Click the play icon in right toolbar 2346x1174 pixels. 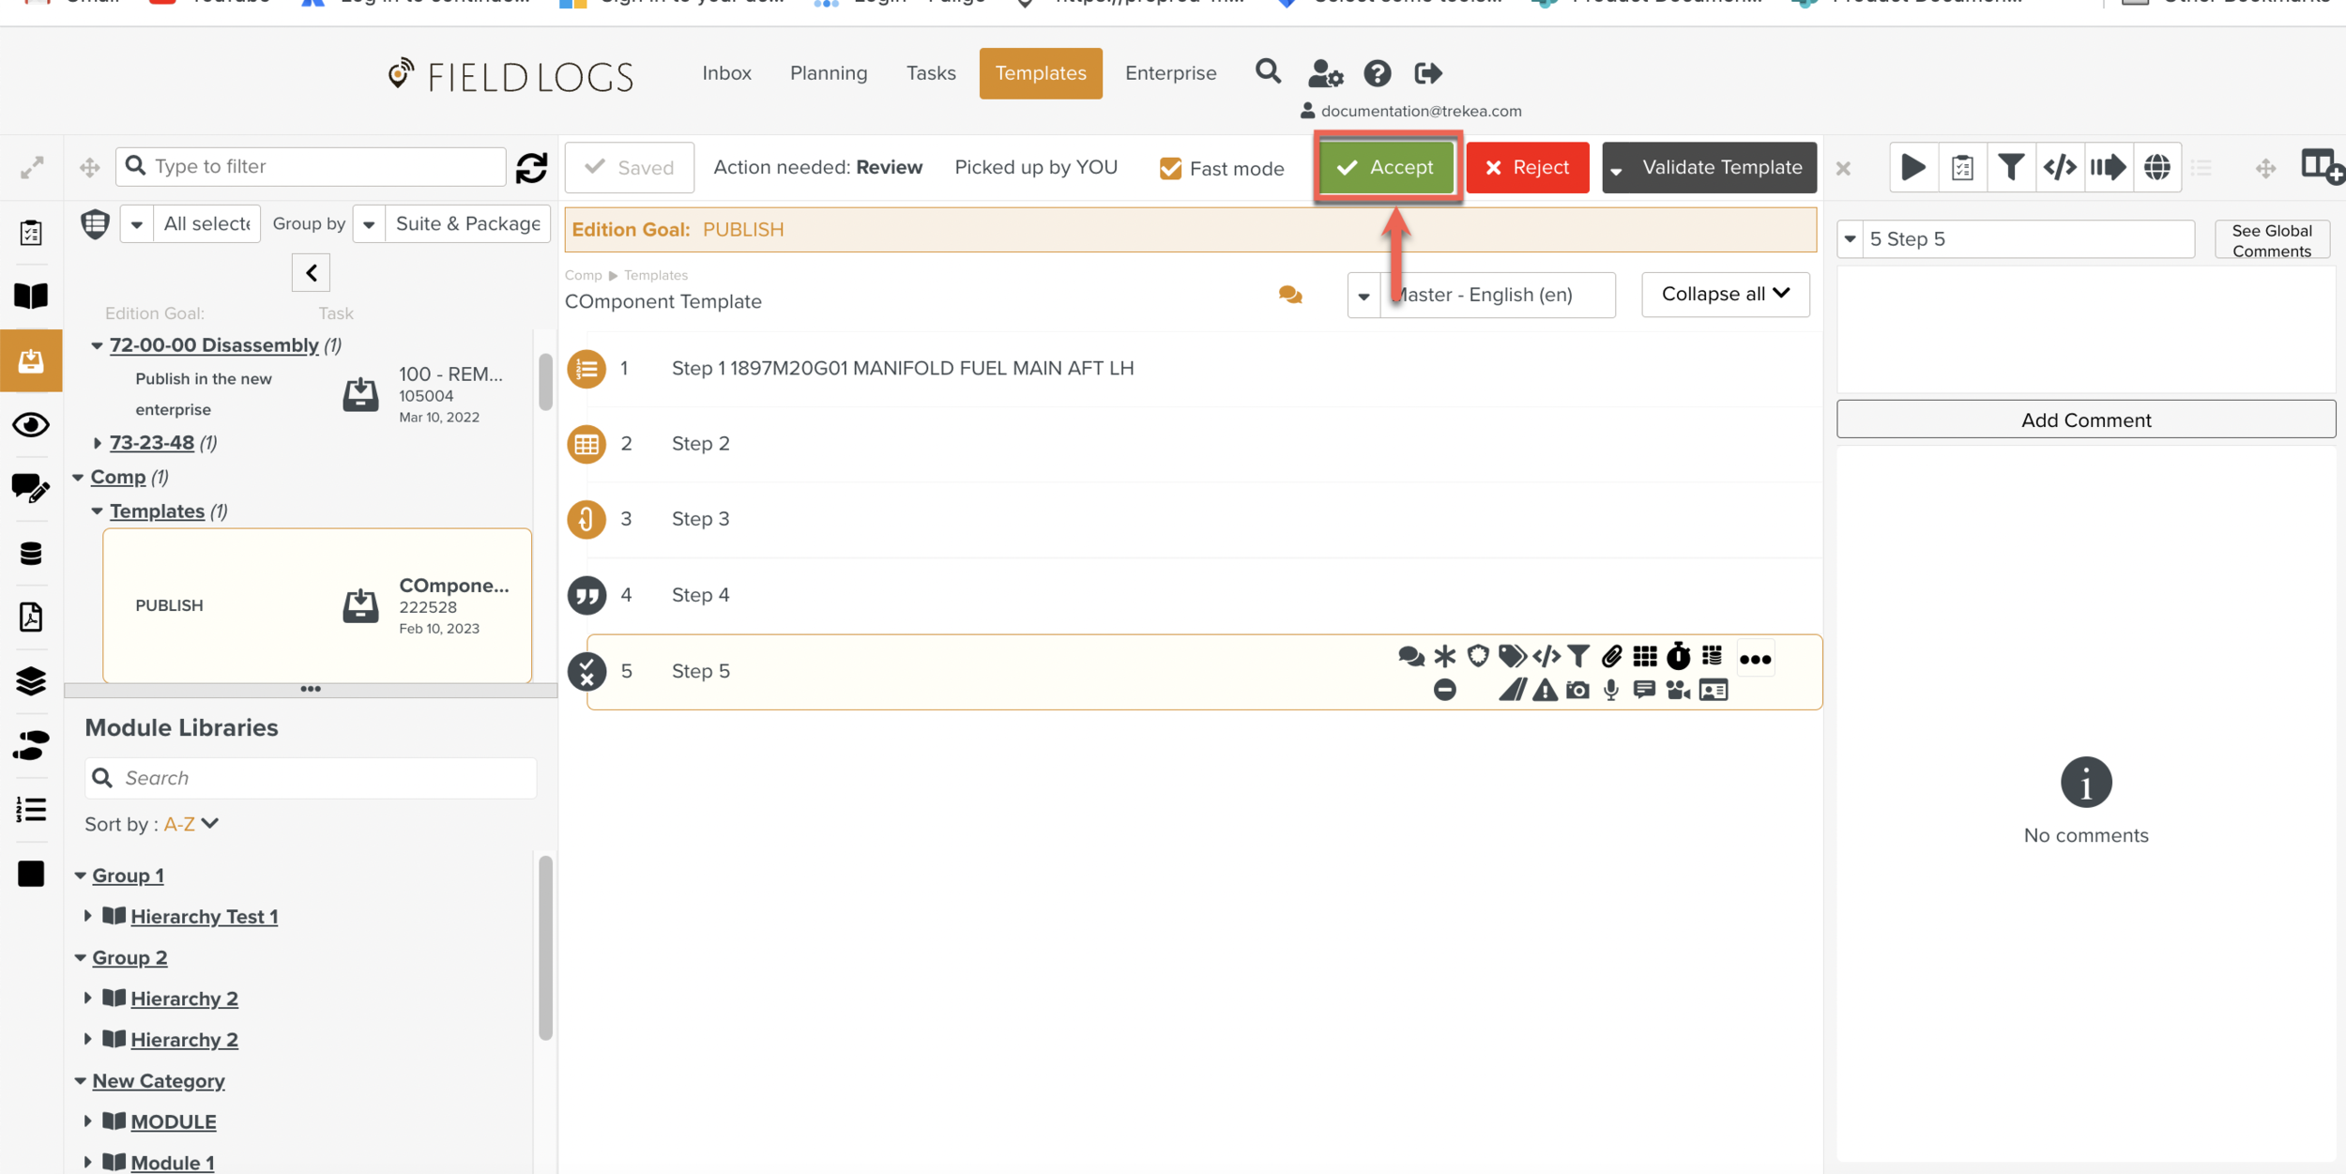[x=1912, y=168]
